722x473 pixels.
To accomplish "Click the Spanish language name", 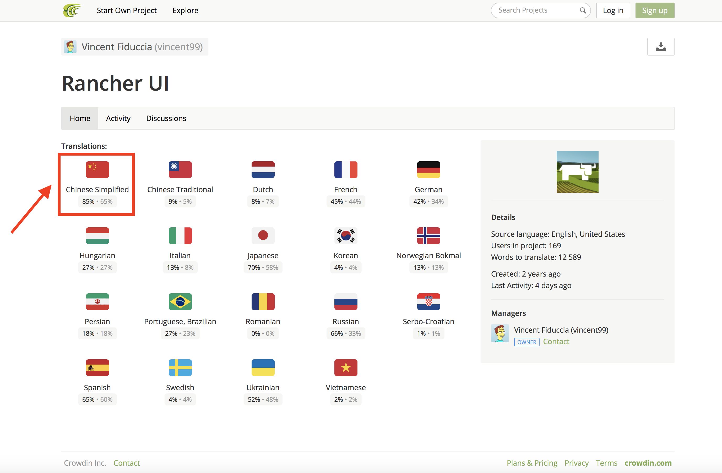I will pyautogui.click(x=97, y=388).
